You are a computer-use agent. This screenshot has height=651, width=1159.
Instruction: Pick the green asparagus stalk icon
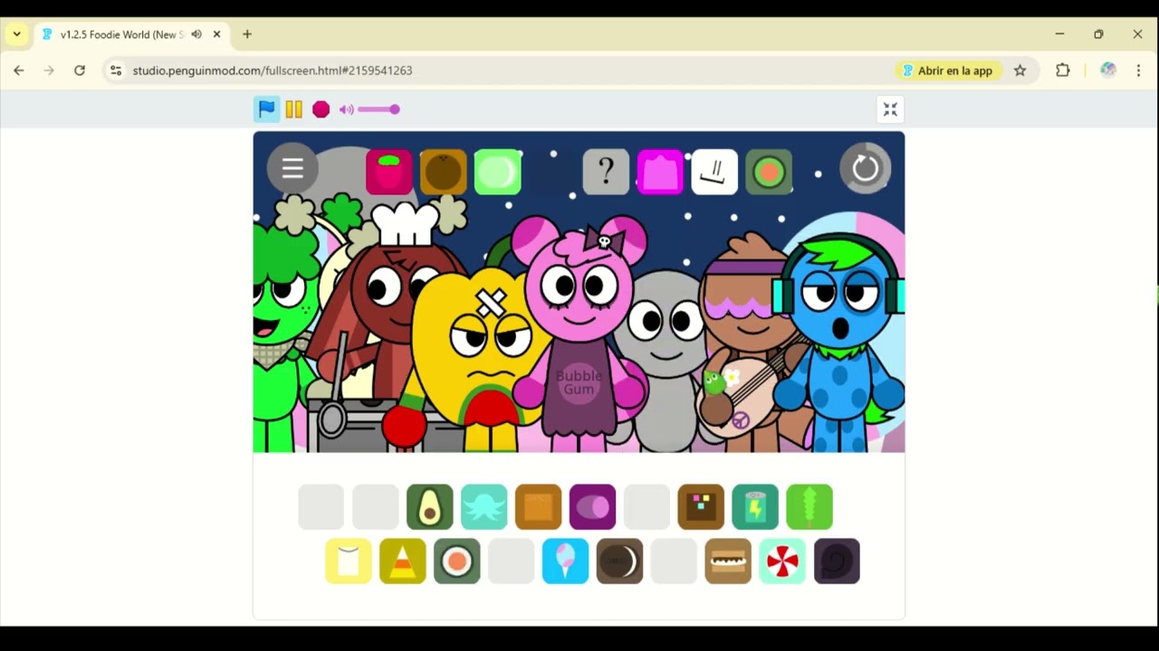point(809,507)
